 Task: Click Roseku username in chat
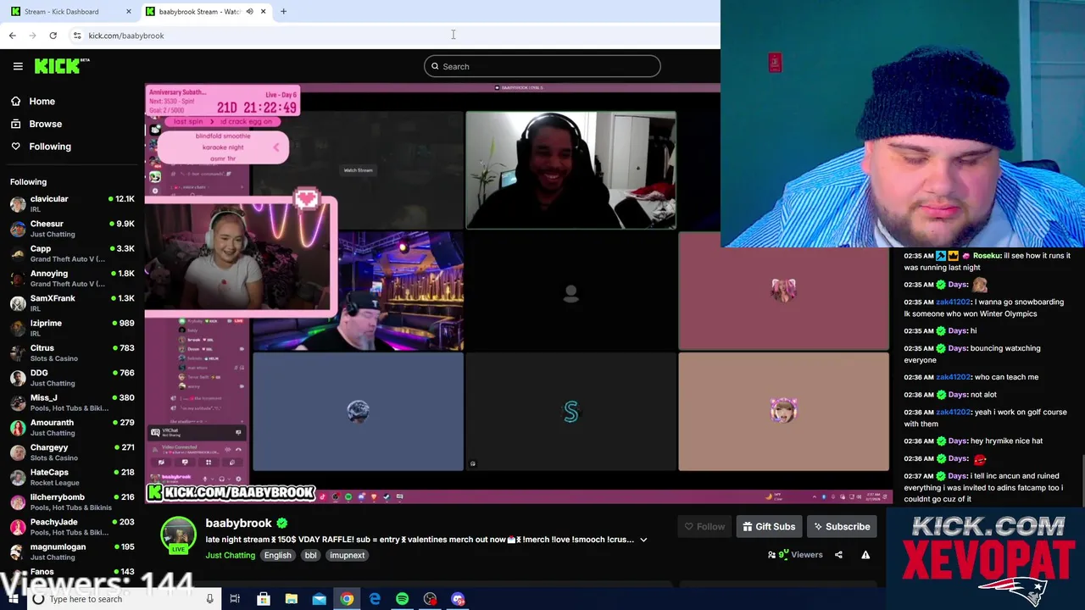[987, 255]
